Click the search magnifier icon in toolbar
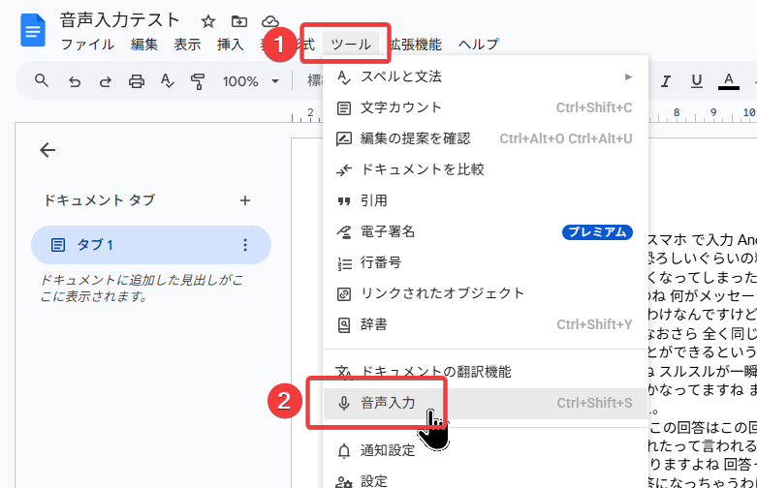 click(42, 80)
